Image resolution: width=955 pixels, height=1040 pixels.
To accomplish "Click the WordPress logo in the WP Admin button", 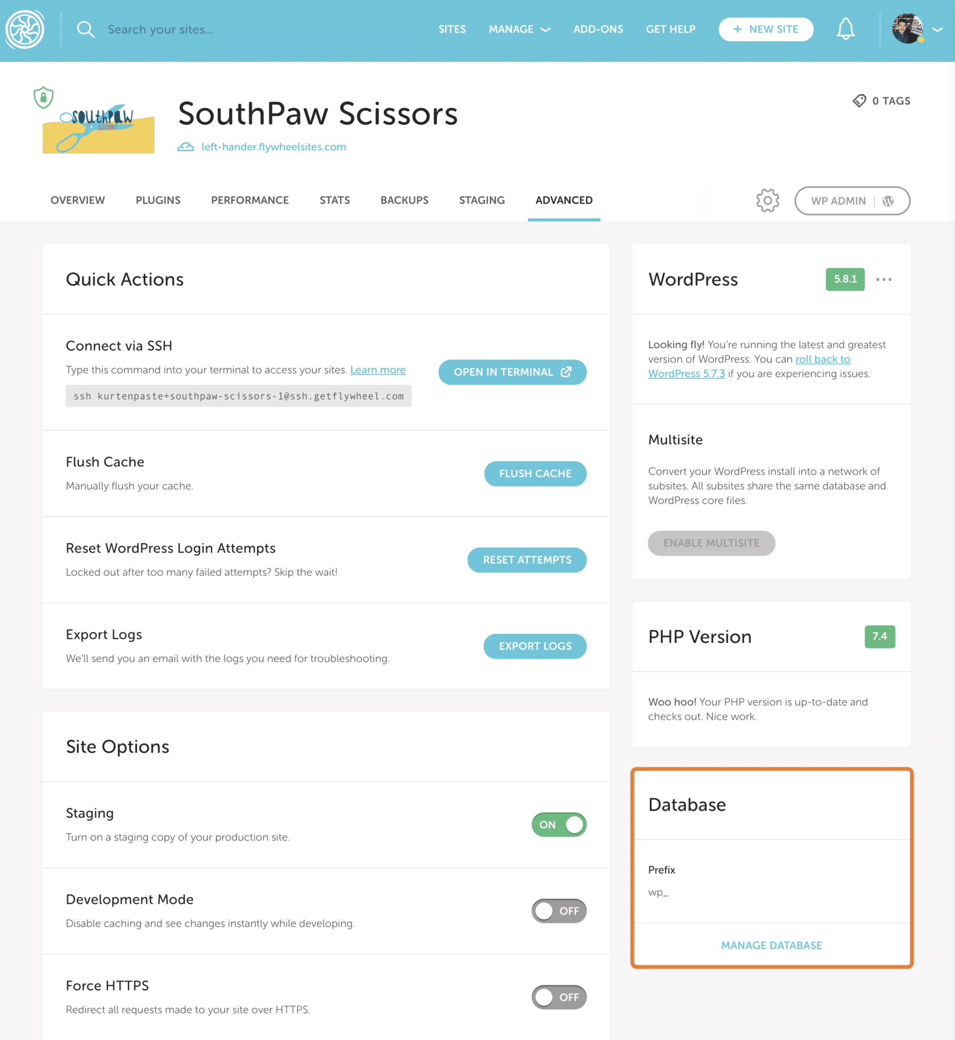I will 888,201.
